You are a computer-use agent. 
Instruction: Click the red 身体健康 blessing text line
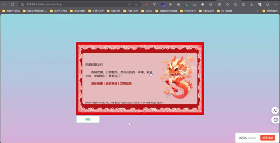coord(111,83)
